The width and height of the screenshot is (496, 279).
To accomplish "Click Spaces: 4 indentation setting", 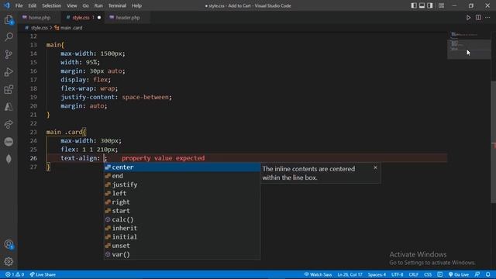I will pyautogui.click(x=377, y=274).
